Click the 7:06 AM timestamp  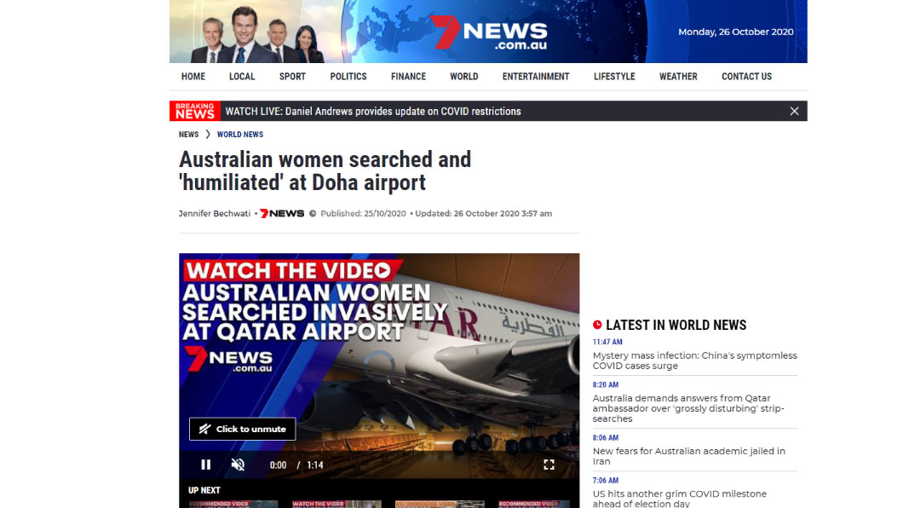pyautogui.click(x=605, y=481)
